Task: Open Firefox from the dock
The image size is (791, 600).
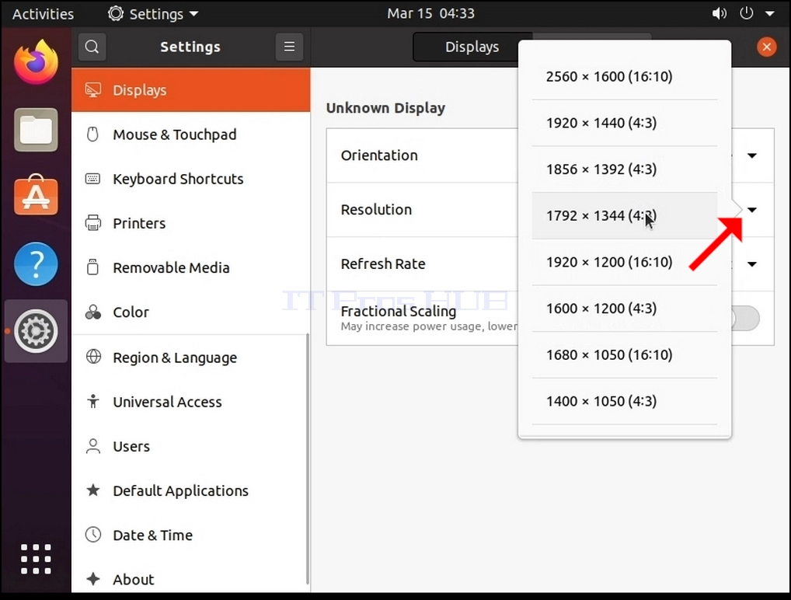Action: click(x=36, y=63)
